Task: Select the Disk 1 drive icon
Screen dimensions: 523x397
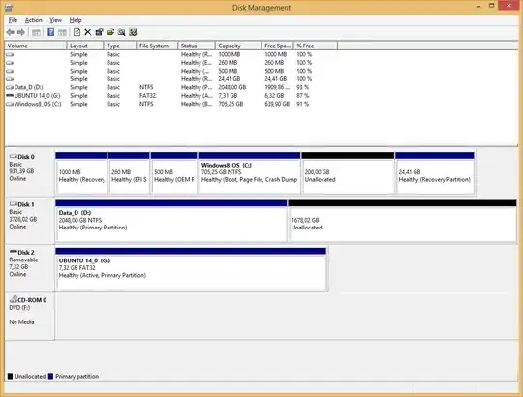Action: [x=13, y=204]
